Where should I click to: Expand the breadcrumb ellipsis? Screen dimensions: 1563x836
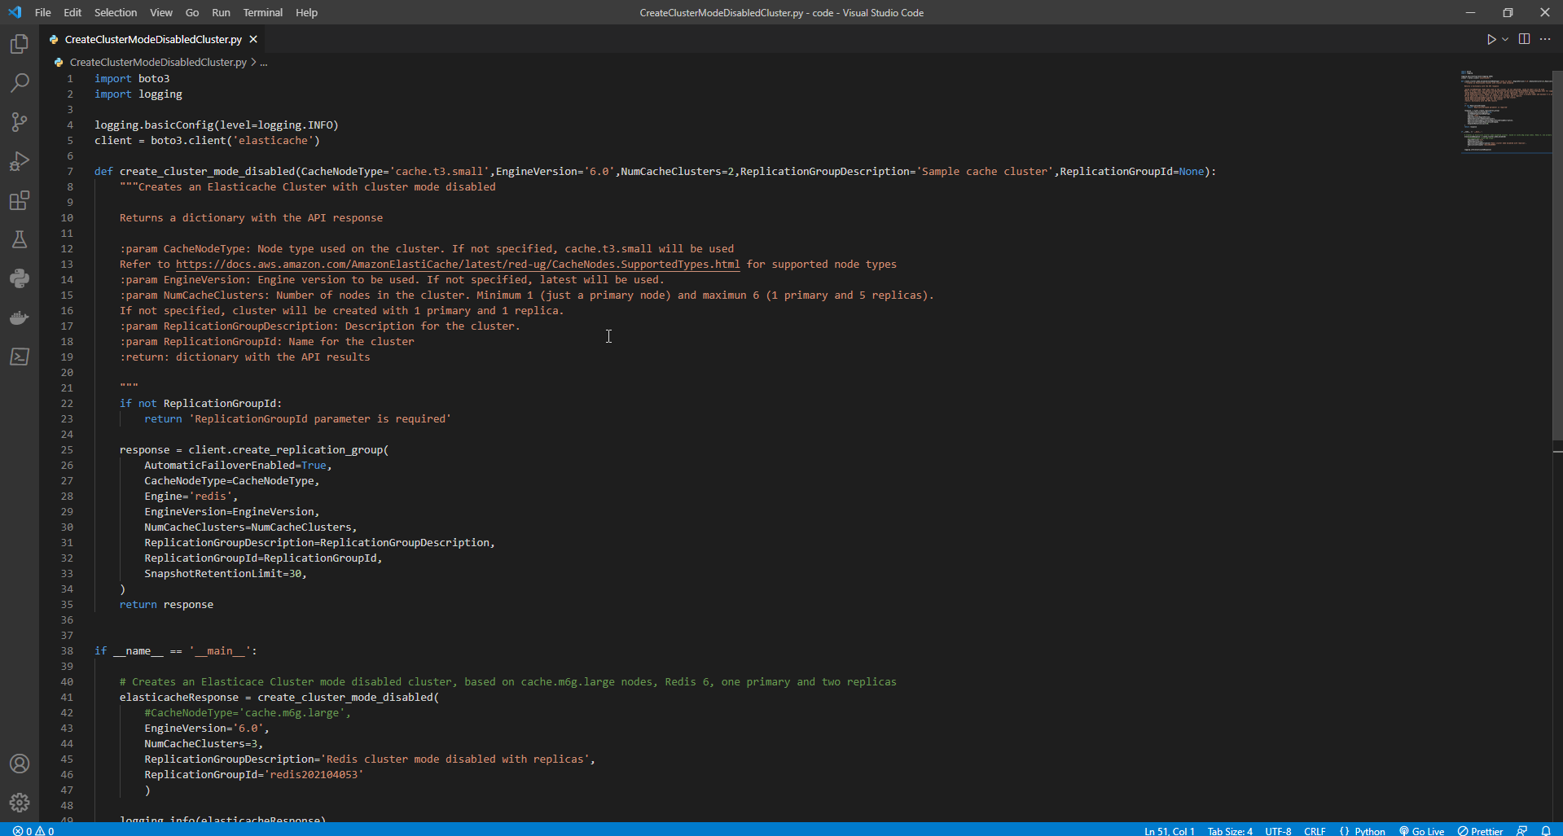pyautogui.click(x=262, y=62)
